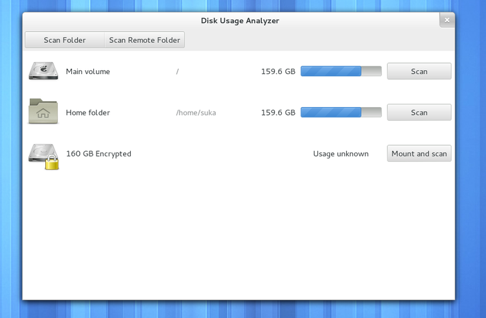Image resolution: width=486 pixels, height=318 pixels.
Task: Click the encrypted drive padlock icon
Action: coord(51,163)
